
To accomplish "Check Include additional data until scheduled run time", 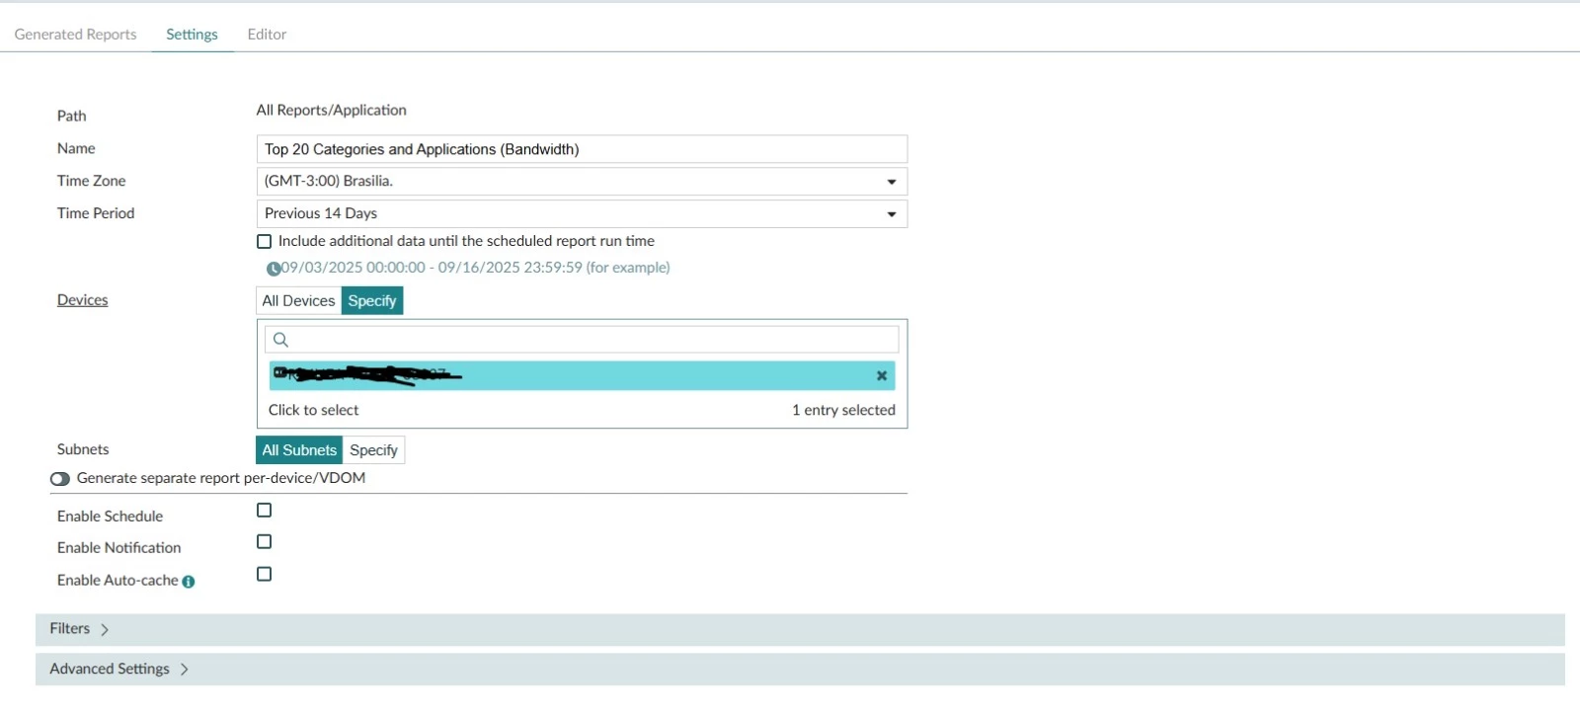I will click(x=264, y=241).
